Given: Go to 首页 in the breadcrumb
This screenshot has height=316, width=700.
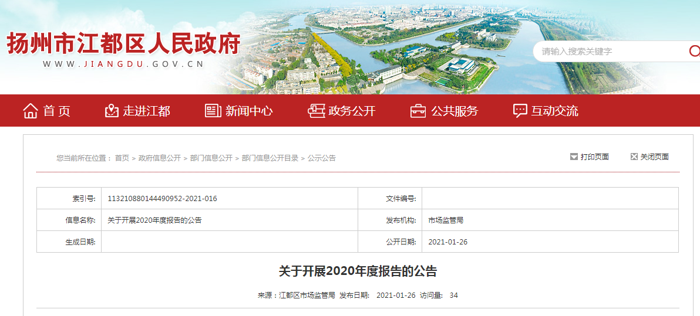Looking at the screenshot, I should (x=122, y=158).
